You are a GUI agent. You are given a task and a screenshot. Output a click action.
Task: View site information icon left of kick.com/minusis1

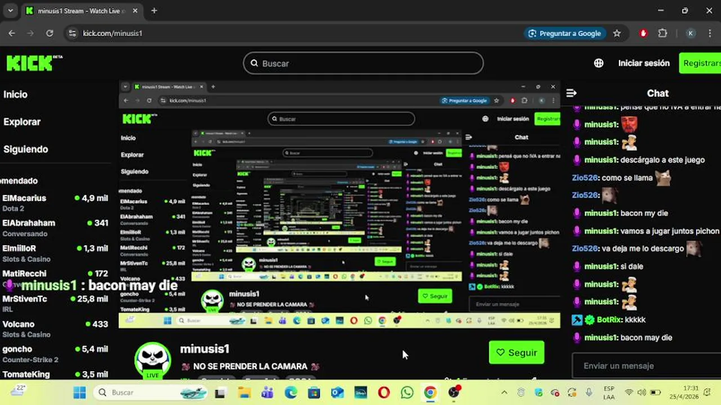[72, 33]
